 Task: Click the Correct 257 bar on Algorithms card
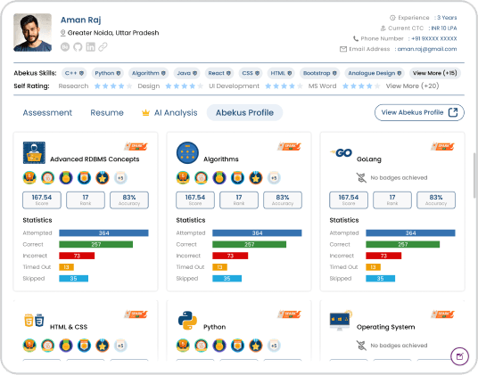tap(250, 244)
